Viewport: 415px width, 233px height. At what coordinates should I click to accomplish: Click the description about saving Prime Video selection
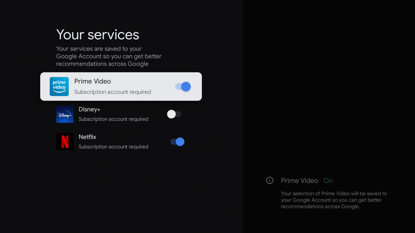tap(334, 200)
